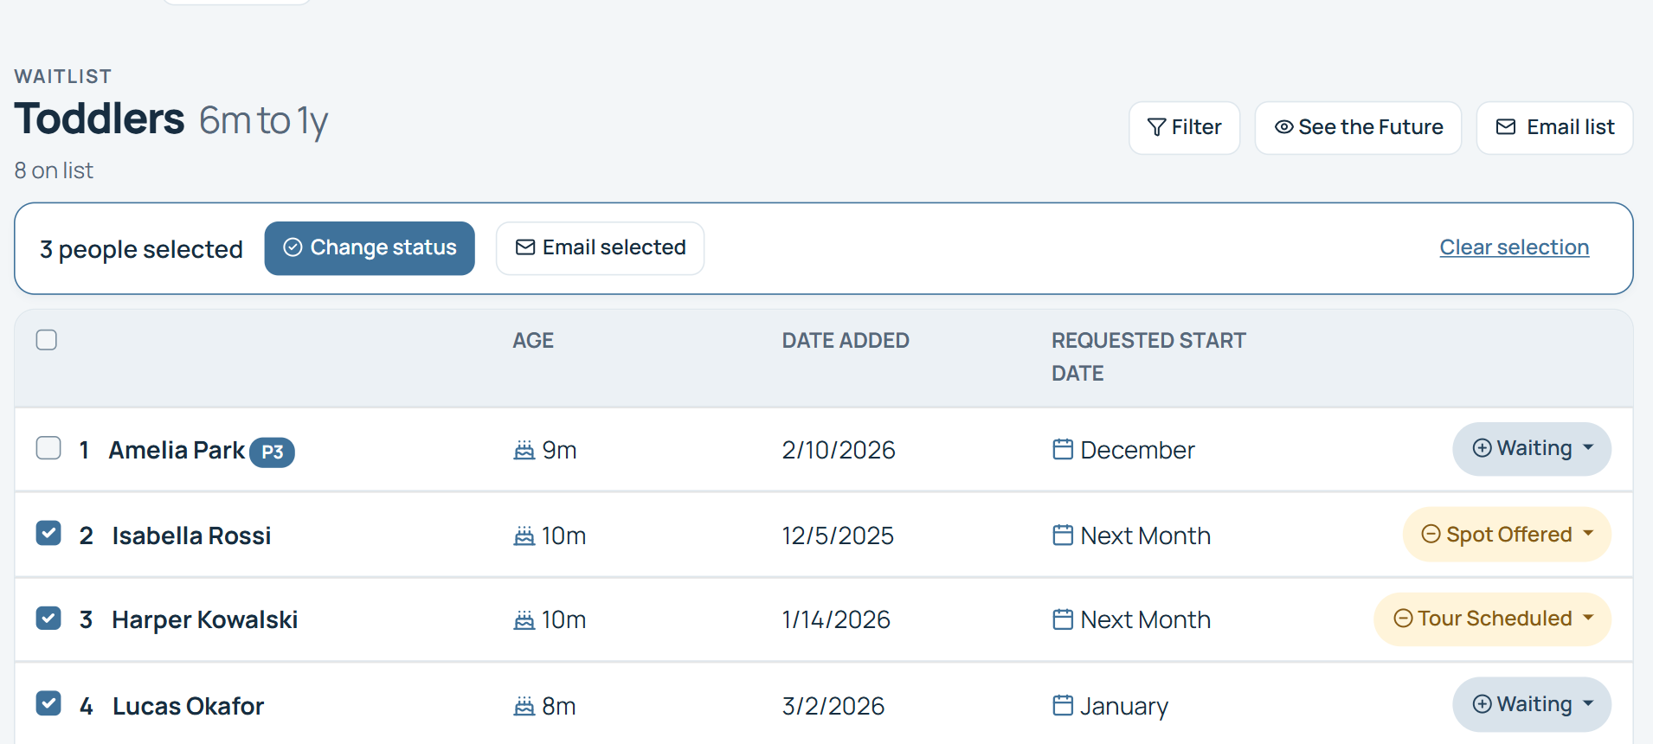
Task: Click the calendar icon in Isabella Rossi's row
Action: tap(1063, 535)
